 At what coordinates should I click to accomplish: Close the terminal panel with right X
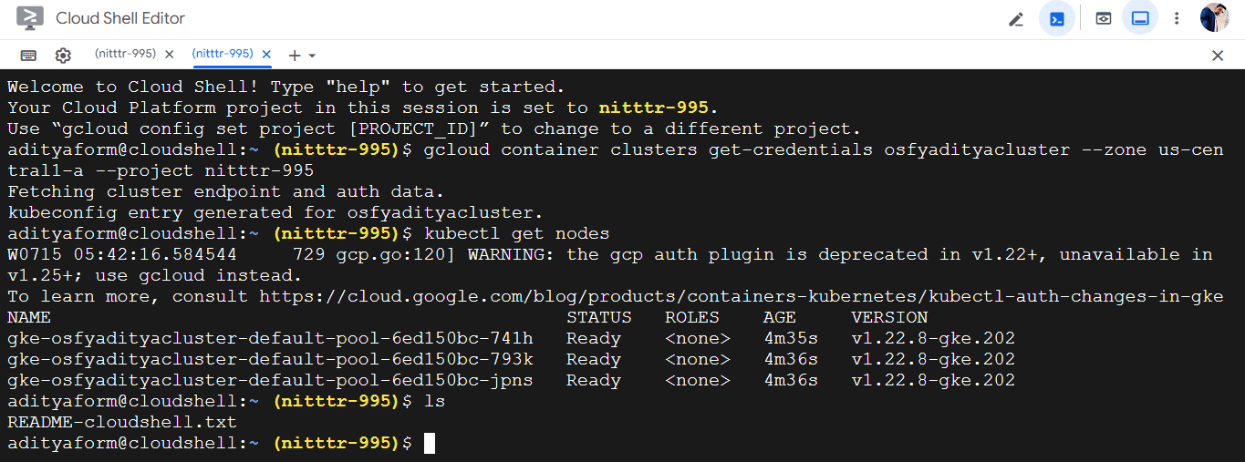point(1218,56)
